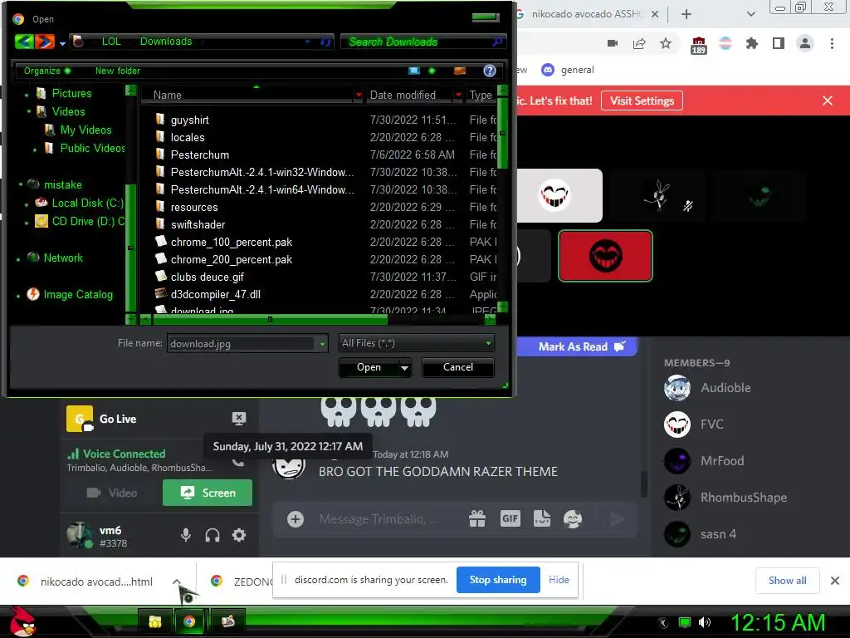Screen dimensions: 850x638
Task: Open the help icon in dialog toolbar
Action: point(490,71)
